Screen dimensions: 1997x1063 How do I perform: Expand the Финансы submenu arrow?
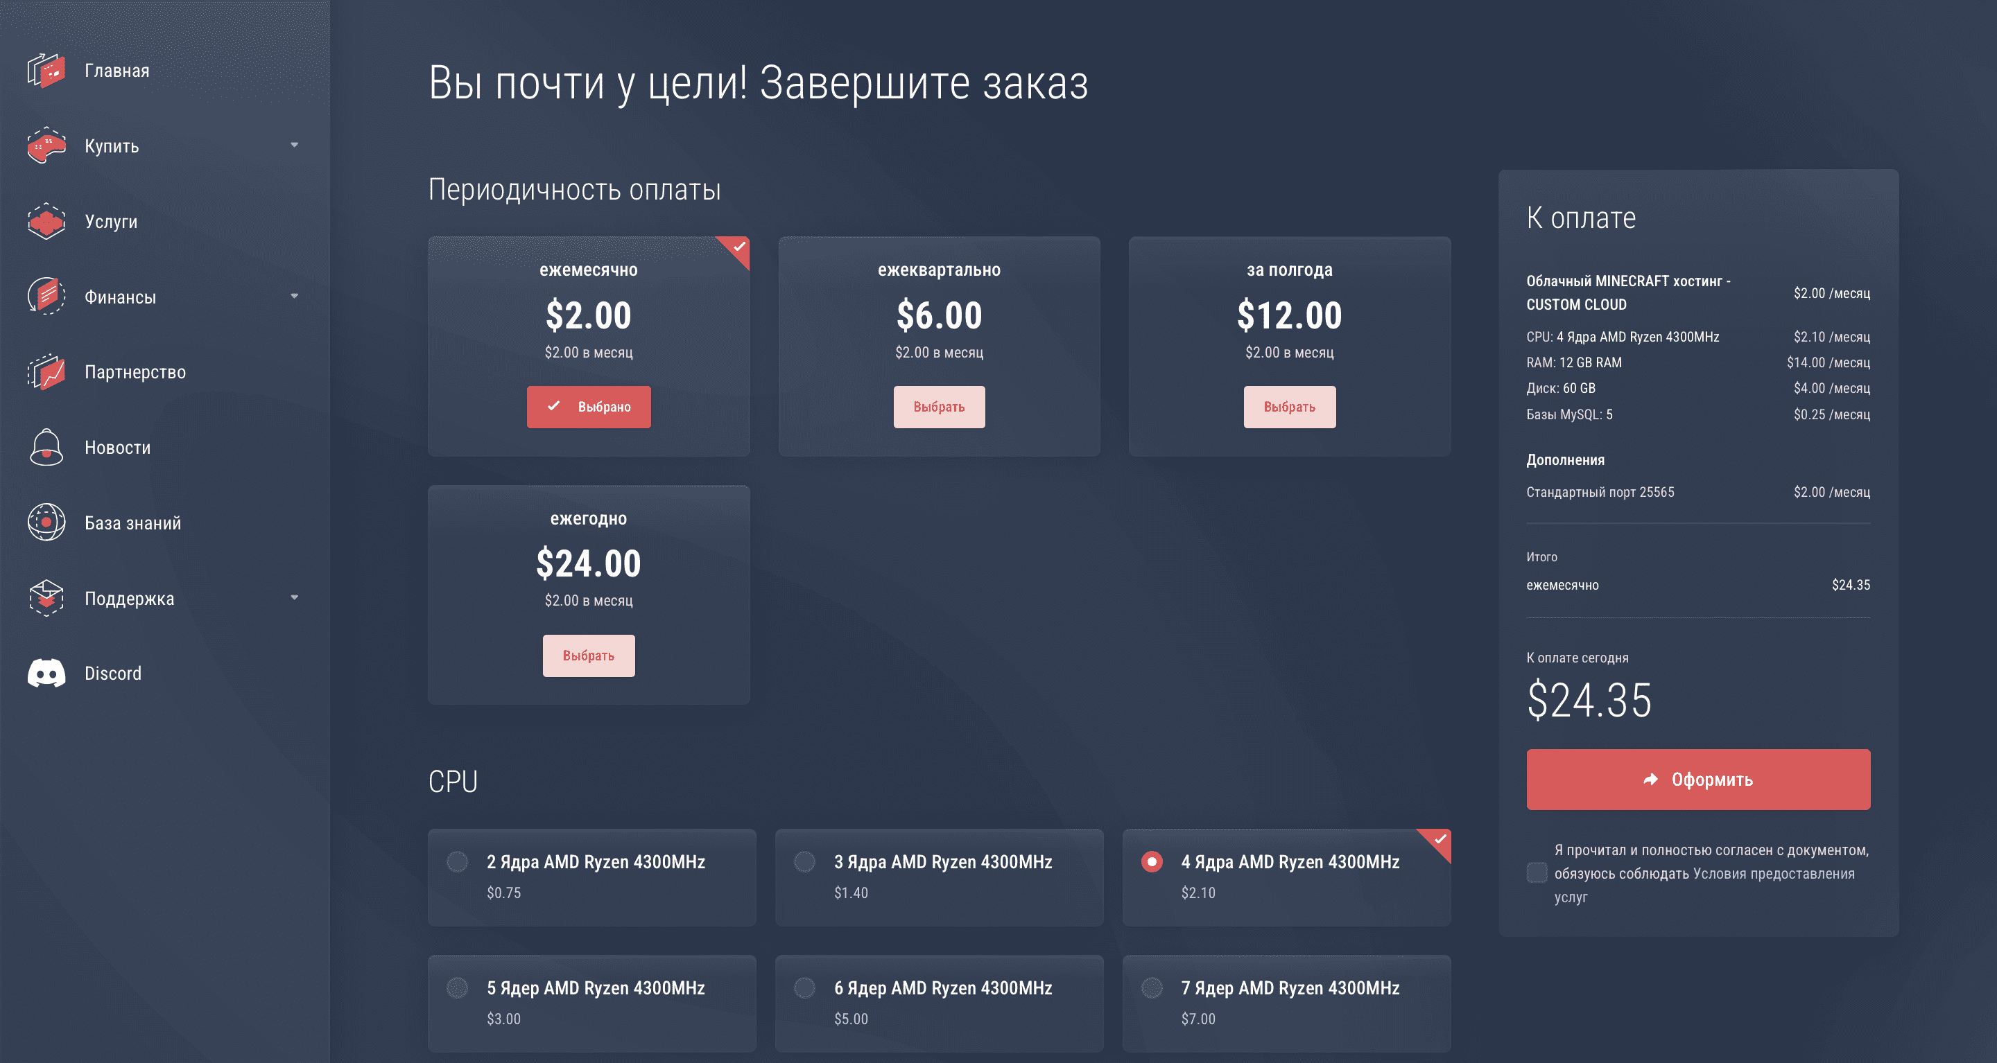coord(295,296)
